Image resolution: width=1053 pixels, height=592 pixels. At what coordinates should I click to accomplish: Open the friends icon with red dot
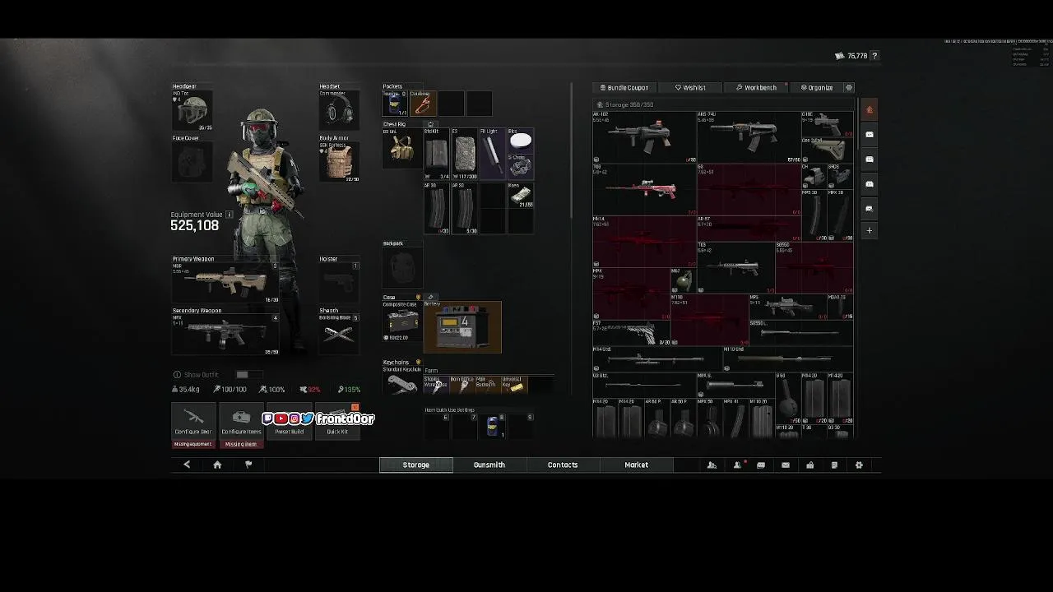737,465
